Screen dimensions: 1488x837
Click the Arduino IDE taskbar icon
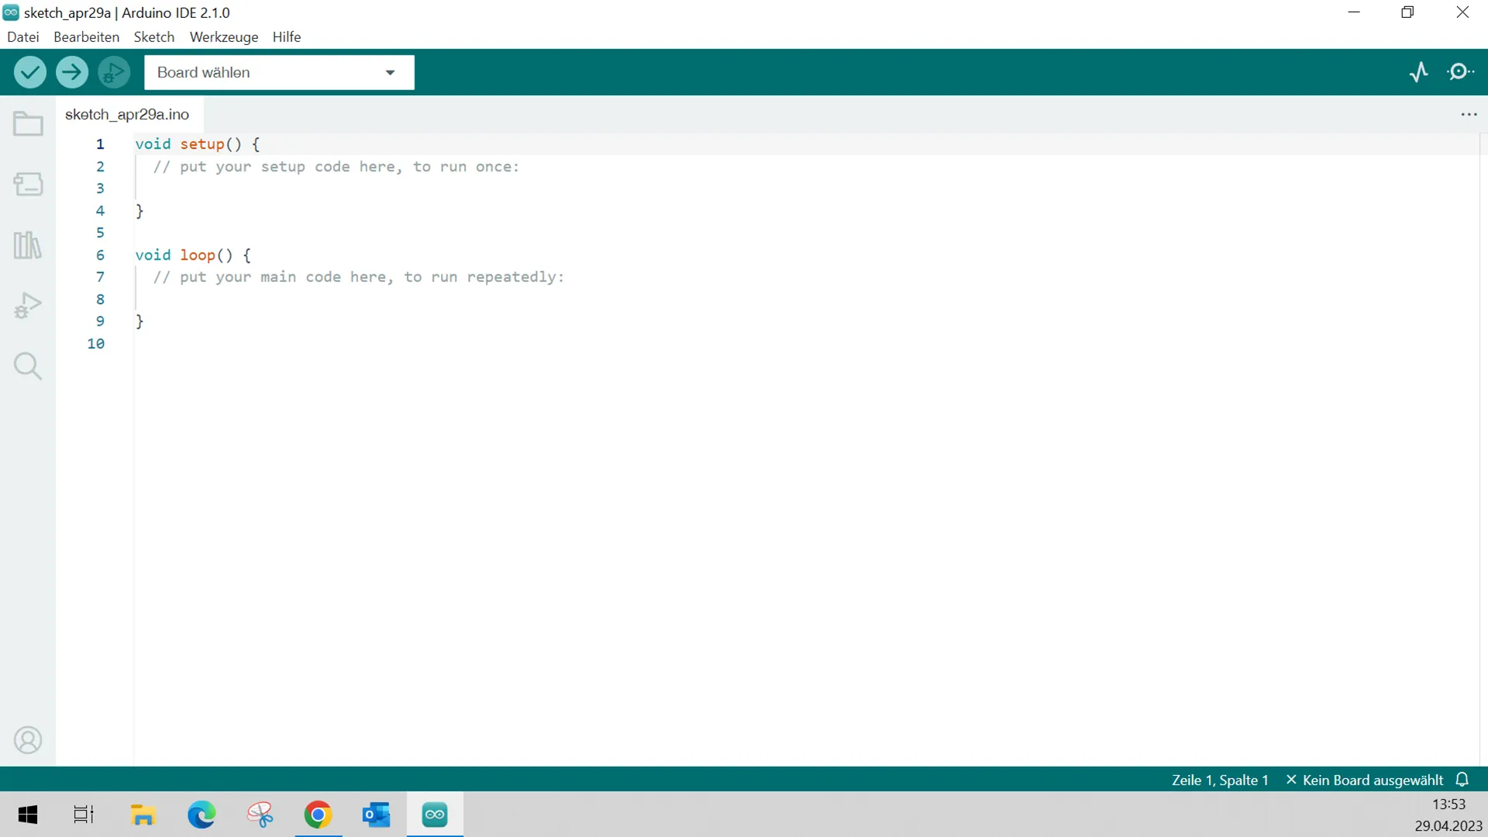[x=435, y=815]
